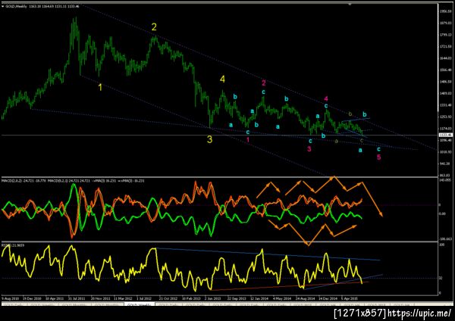Click the magenta wave label 5
The image size is (455, 321).
point(379,157)
